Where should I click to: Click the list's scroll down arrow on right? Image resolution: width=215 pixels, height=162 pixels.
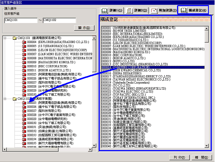(x=206, y=146)
